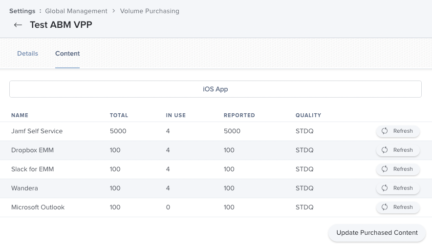
Task: Click refresh icon for Wandera row
Action: point(385,188)
